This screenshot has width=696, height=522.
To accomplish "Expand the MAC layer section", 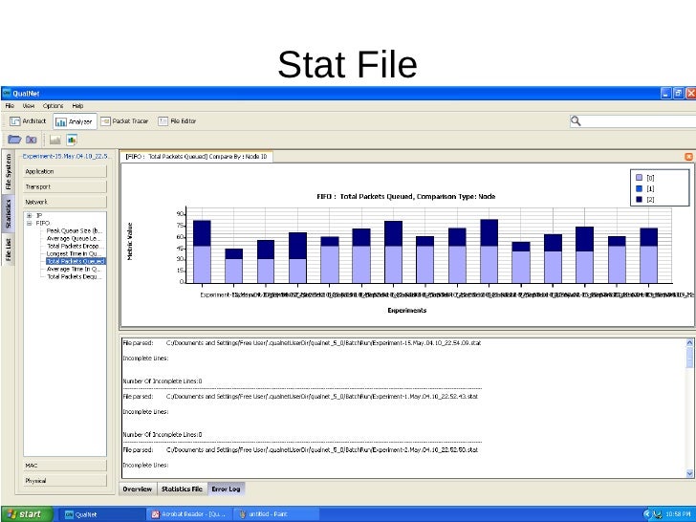I will 65,466.
